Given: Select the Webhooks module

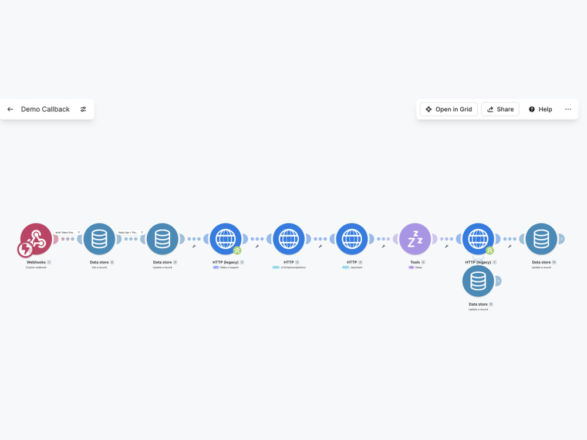Looking at the screenshot, I should click(x=36, y=239).
